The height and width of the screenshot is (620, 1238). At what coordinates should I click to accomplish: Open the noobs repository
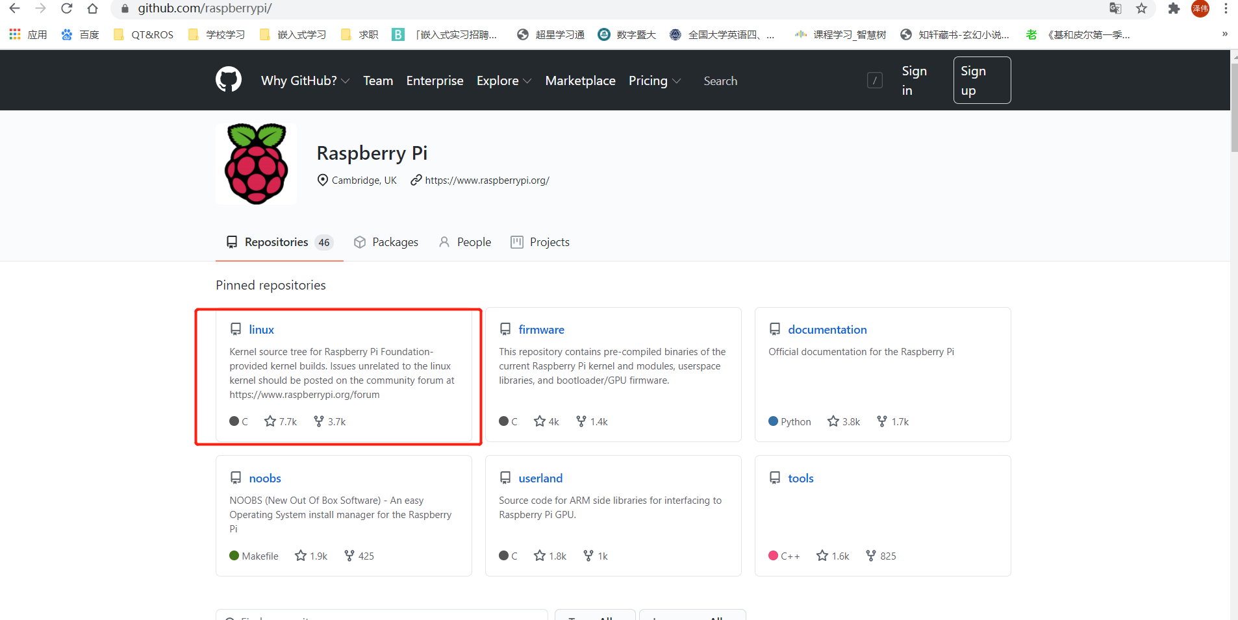pos(265,478)
